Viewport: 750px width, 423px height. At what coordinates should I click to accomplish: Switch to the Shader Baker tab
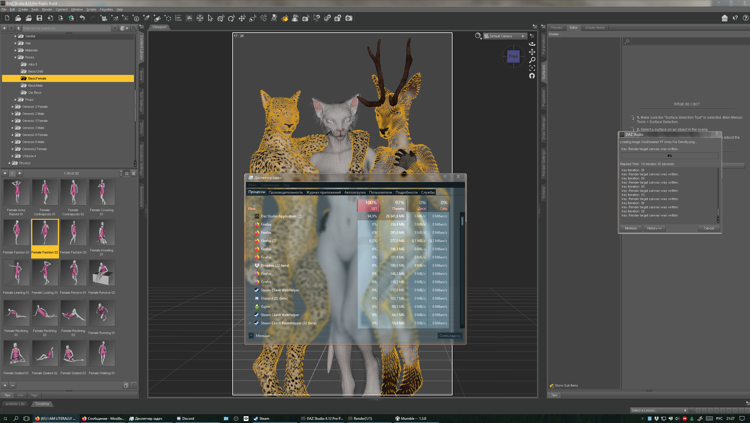[595, 28]
